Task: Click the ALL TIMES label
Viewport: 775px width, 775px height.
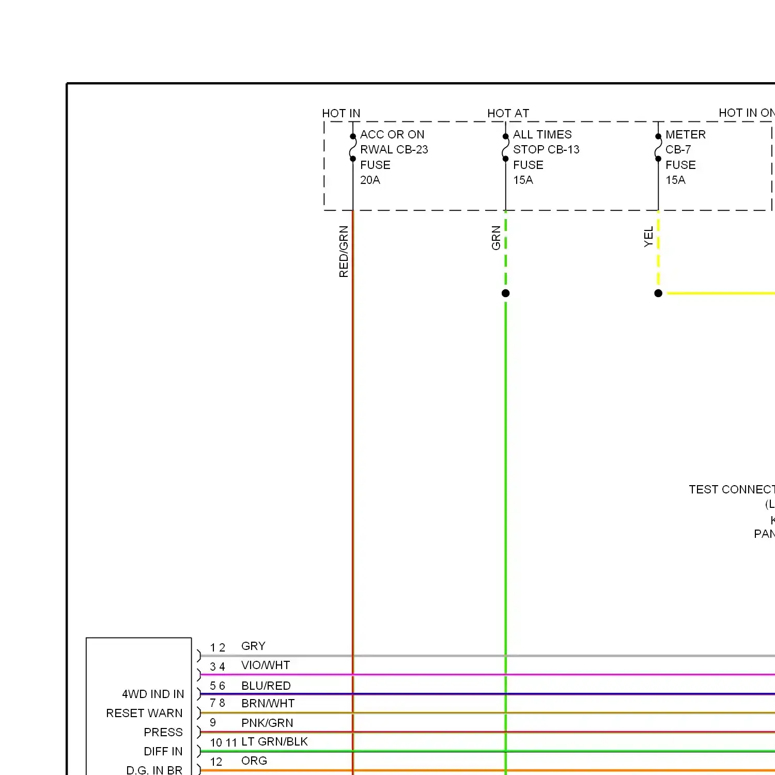Action: click(x=542, y=134)
